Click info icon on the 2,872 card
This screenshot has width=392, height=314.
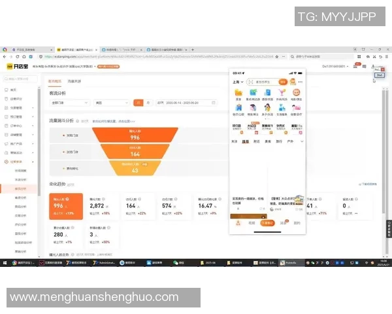click(103, 200)
